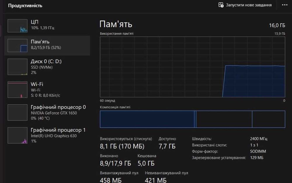Image resolution: width=292 pixels, height=183 pixels.
Task: Click the 'Доступно' label
Action: point(167,139)
